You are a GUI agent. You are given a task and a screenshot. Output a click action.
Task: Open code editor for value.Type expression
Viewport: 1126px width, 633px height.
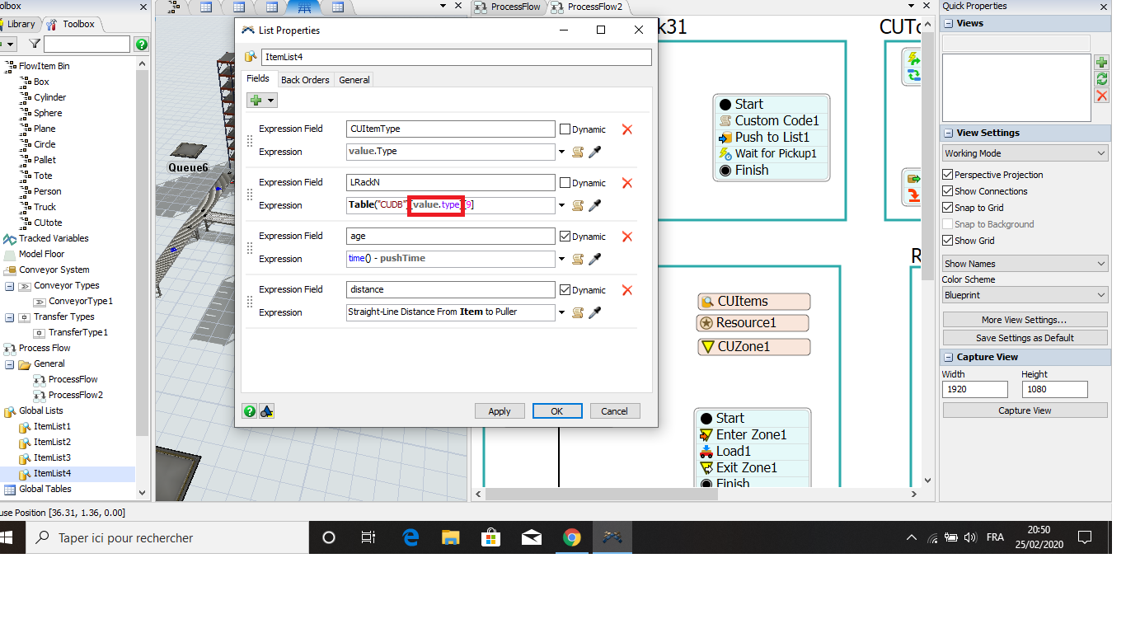[x=578, y=152]
